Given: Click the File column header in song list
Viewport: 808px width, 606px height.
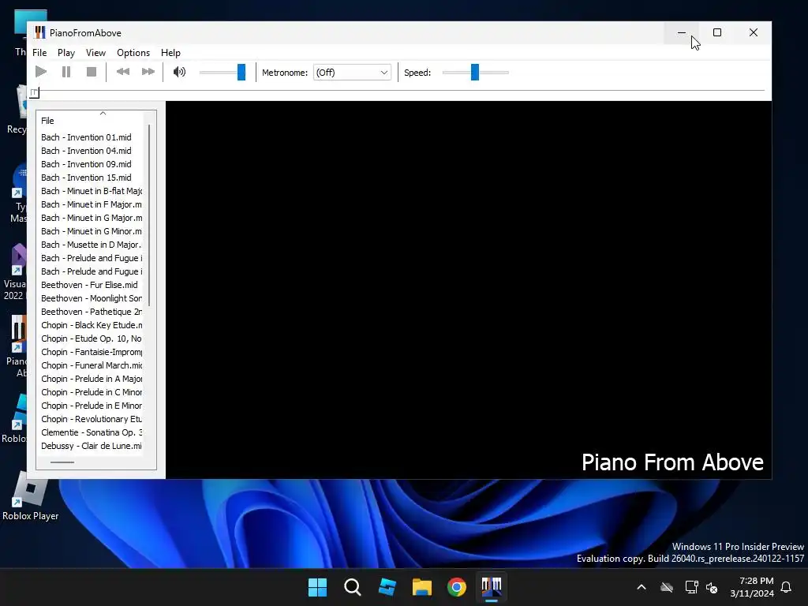Looking at the screenshot, I should (89, 121).
